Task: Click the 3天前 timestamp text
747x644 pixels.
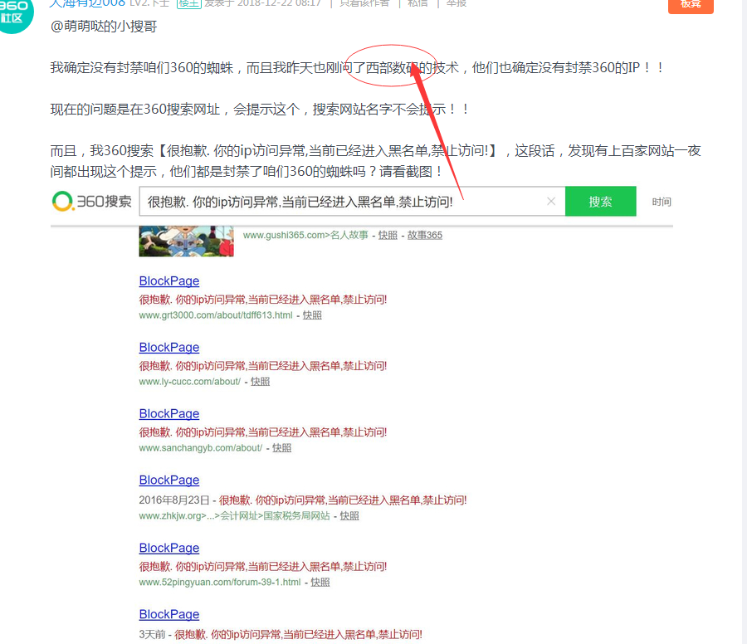Action: click(x=152, y=635)
